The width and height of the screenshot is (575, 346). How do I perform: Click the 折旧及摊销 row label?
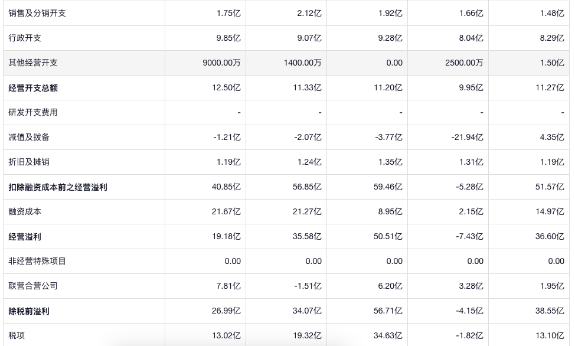pyautogui.click(x=29, y=162)
